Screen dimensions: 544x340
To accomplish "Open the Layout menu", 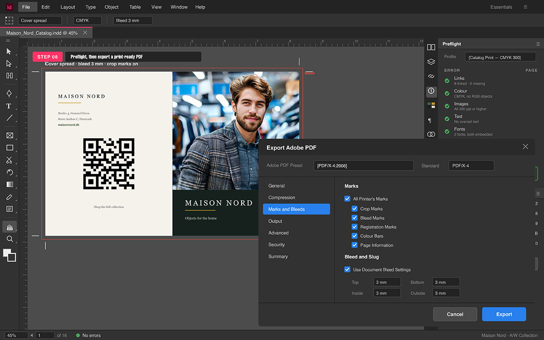I will [x=68, y=7].
